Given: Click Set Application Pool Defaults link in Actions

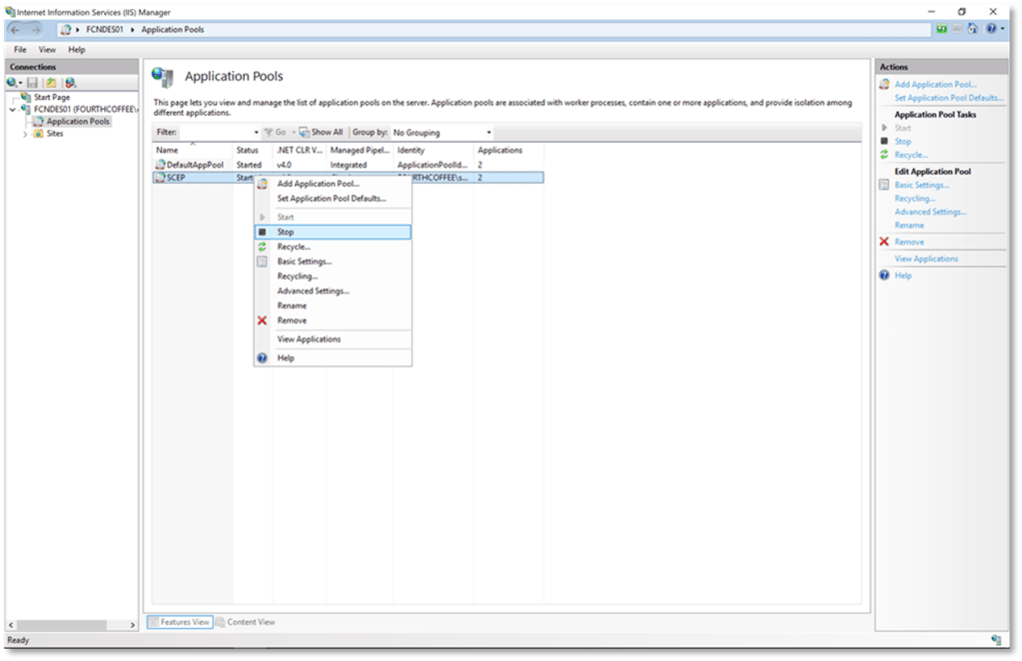Looking at the screenshot, I should tap(948, 98).
